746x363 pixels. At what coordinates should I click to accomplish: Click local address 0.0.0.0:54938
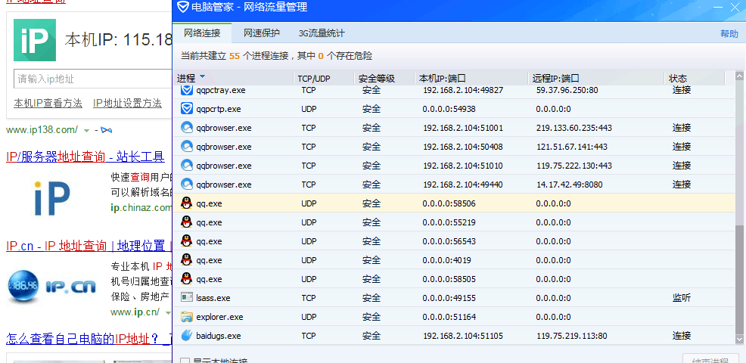(449, 109)
